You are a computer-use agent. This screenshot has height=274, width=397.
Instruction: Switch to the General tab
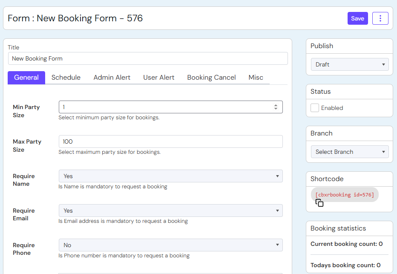[26, 78]
